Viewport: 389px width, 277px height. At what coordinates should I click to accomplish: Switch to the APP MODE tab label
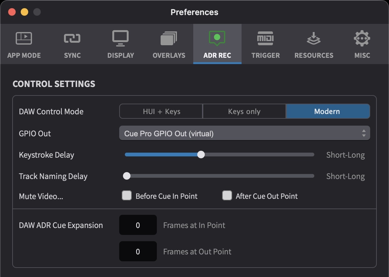click(24, 55)
